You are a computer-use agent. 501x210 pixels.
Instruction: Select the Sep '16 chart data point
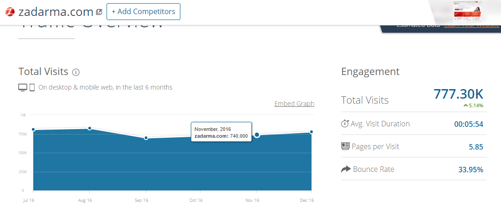pos(146,138)
